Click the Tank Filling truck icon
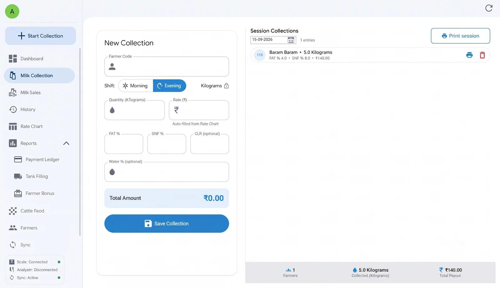The width and height of the screenshot is (500, 288). tap(18, 176)
